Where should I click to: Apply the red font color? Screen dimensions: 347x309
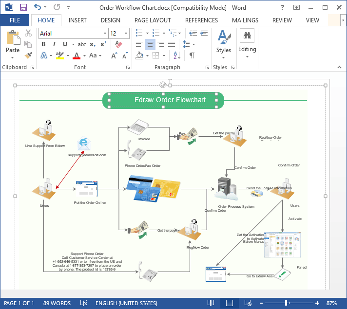pos(77,55)
